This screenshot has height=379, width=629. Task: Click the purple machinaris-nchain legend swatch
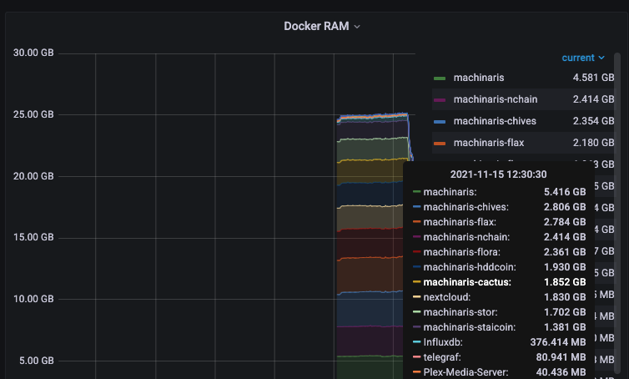click(440, 100)
